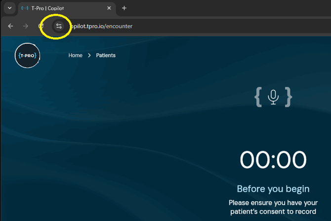Open Patients in the breadcrumb
Screen dimensions: 331x221
[x=106, y=55]
